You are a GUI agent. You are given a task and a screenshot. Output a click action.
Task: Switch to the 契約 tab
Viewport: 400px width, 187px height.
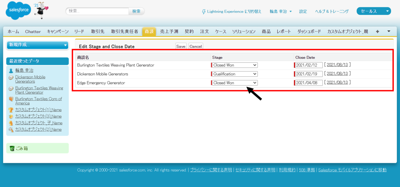coord(189,32)
